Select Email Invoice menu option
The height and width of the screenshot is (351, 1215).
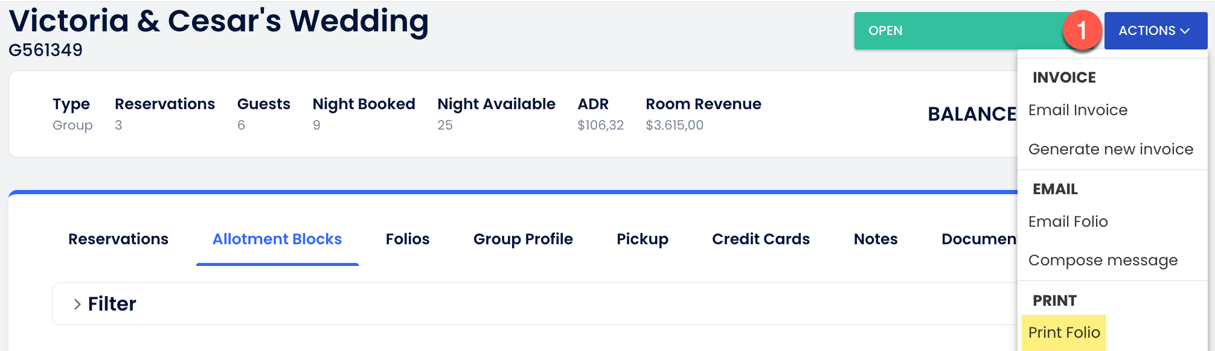tap(1077, 110)
